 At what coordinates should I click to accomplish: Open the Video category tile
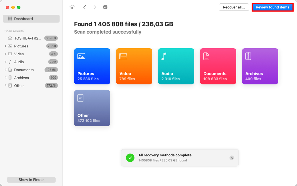click(134, 66)
